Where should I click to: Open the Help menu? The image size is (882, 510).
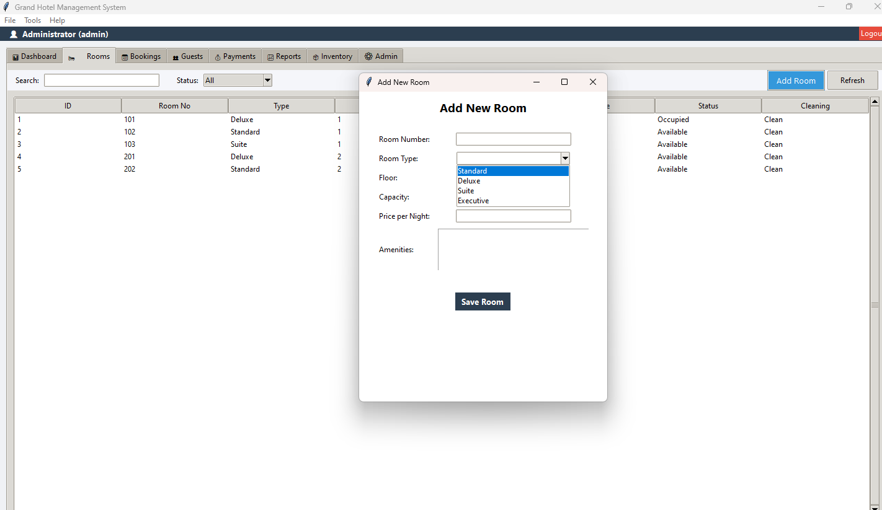[57, 20]
